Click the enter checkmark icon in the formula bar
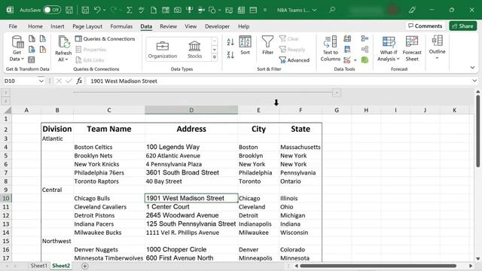The height and width of the screenshot is (271, 482). tap(69, 81)
